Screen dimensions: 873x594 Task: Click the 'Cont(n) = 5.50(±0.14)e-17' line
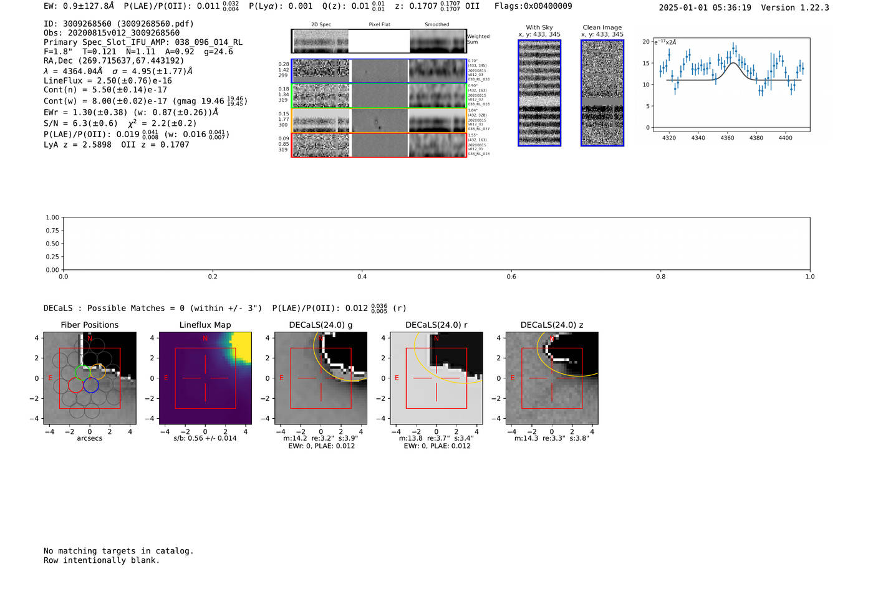(105, 90)
